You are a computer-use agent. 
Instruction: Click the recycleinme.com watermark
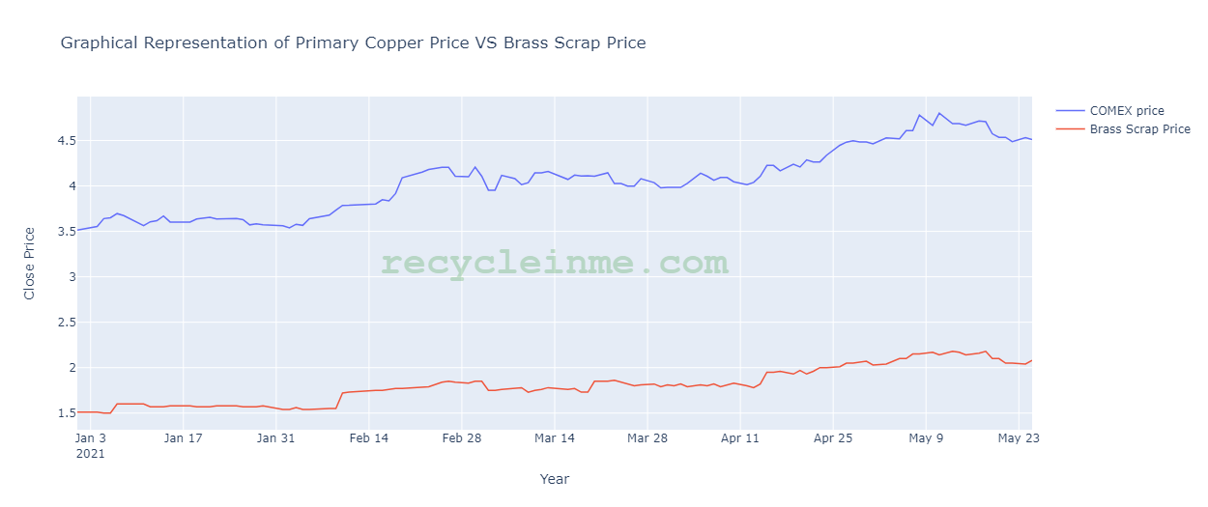point(555,263)
